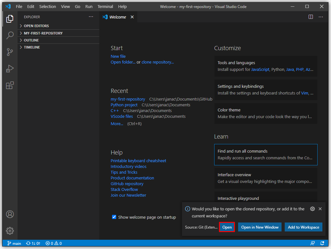Open GitHub repository link
The height and width of the screenshot is (249, 331).
coord(127,184)
